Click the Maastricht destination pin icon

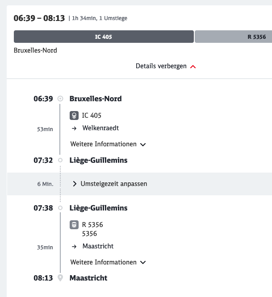(60, 278)
